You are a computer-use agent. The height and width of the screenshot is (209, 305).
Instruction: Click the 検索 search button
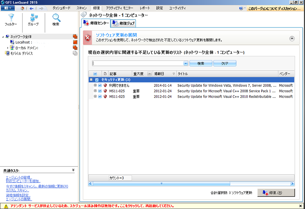201,63
